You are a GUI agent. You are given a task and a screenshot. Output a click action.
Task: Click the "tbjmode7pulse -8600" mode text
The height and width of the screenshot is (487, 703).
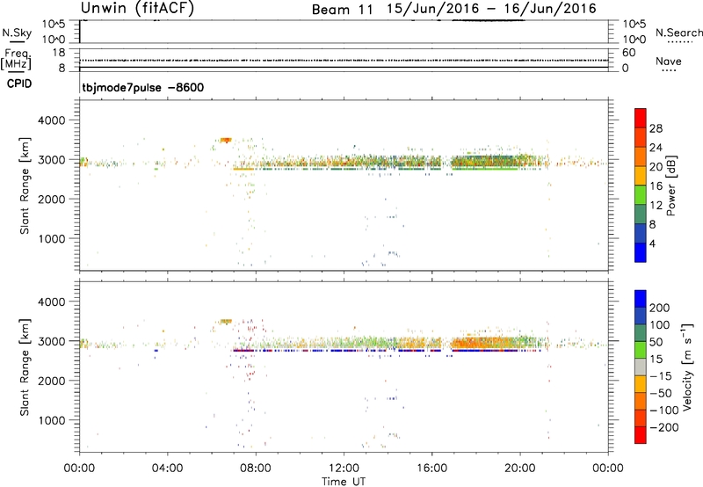(143, 87)
